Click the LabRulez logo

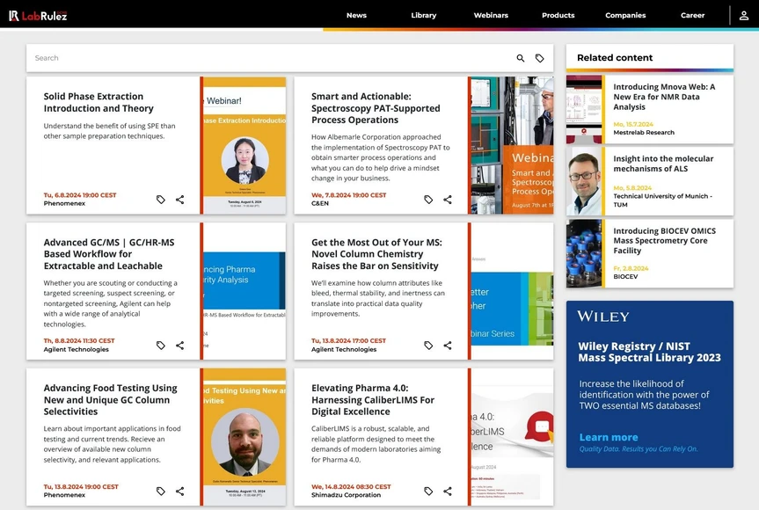point(38,16)
